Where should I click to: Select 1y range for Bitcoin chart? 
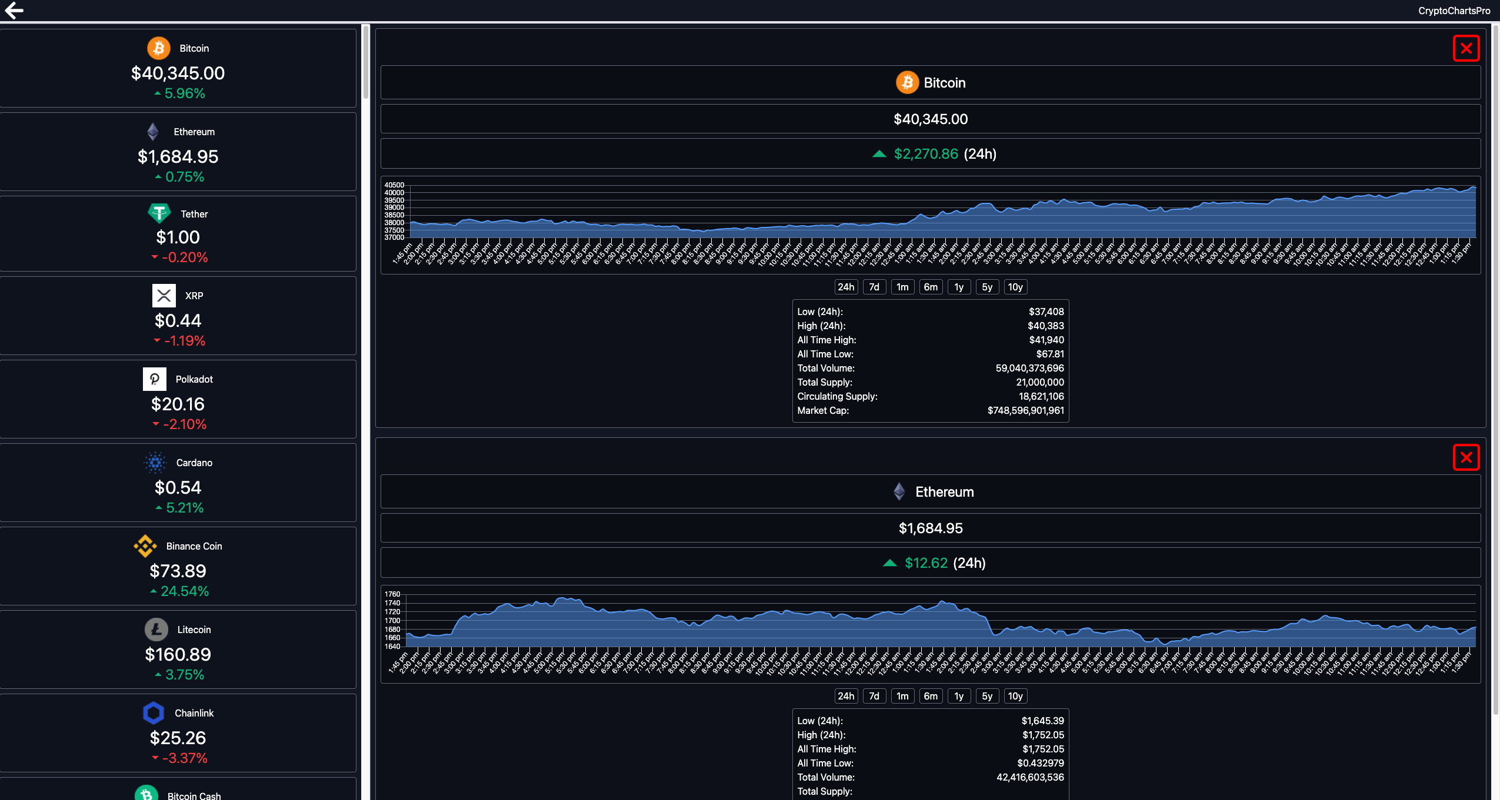point(959,287)
